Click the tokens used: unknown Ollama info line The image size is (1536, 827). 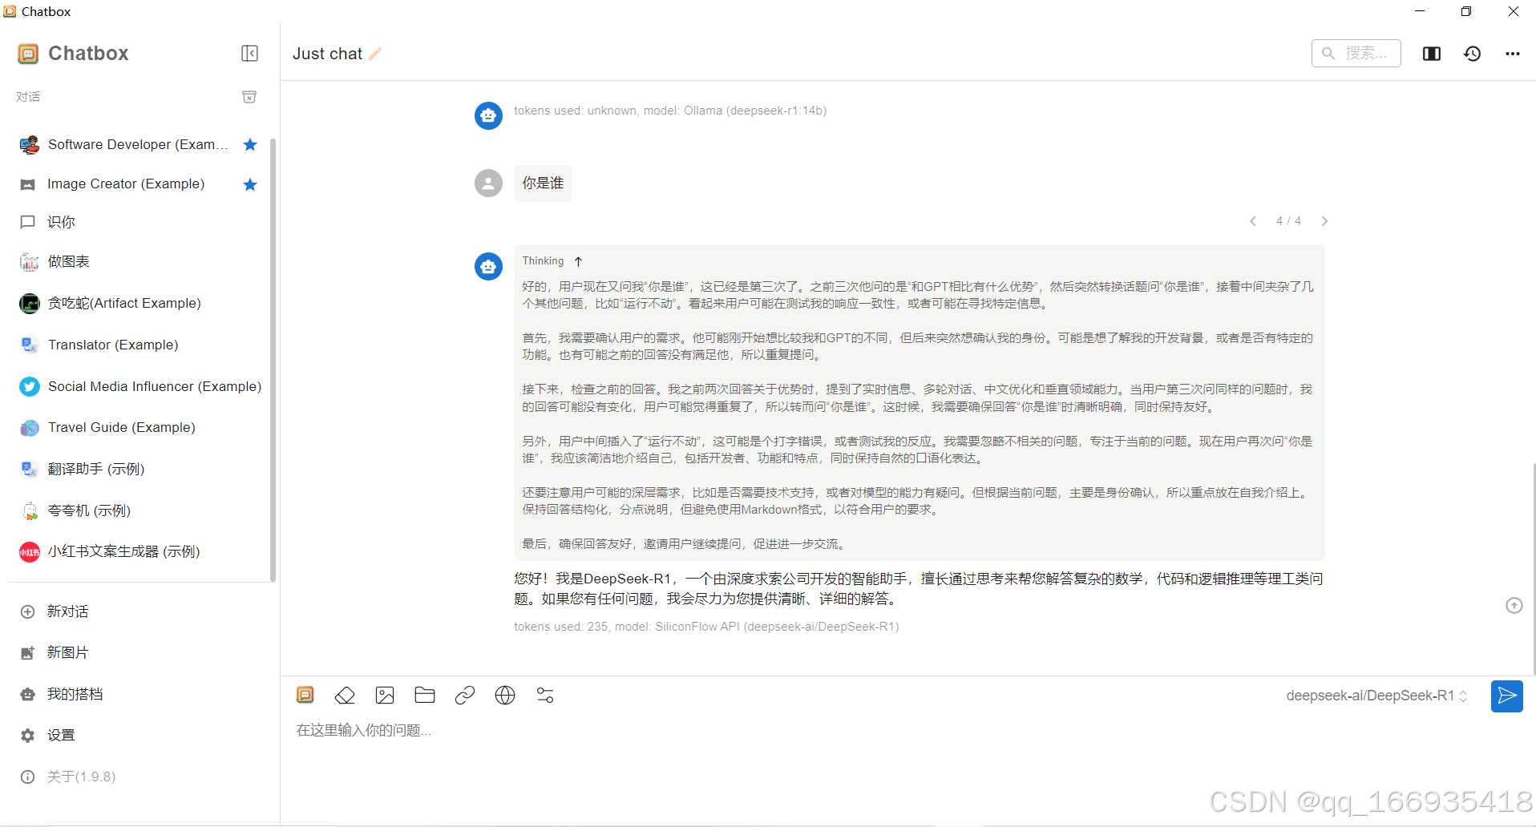point(670,111)
